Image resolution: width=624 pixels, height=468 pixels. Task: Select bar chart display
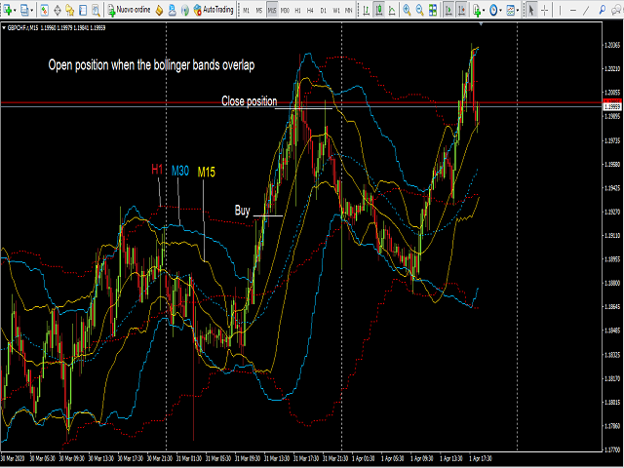tap(367, 10)
